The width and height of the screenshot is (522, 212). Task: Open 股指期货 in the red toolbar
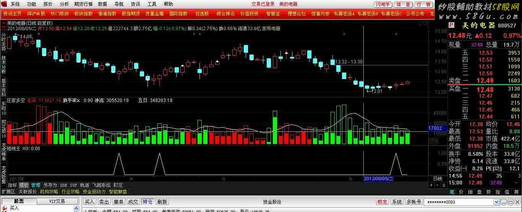coord(131,13)
